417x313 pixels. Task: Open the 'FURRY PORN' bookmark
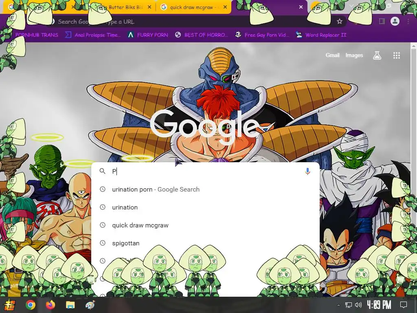(148, 35)
